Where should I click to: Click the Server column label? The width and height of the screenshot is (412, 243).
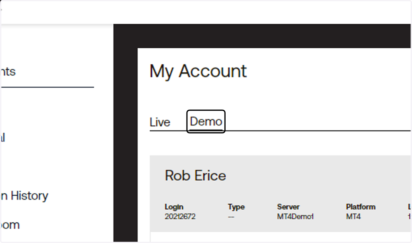point(288,207)
